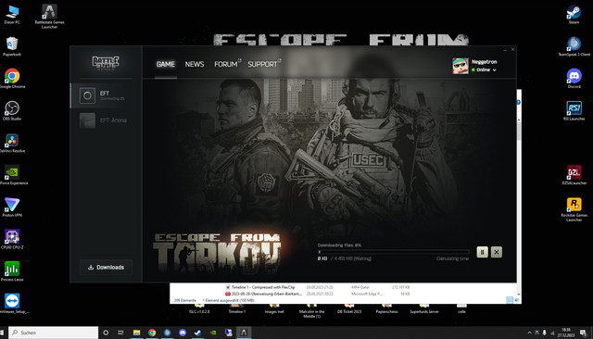Show hidden system tray icons
The image size is (593, 339).
point(529,333)
